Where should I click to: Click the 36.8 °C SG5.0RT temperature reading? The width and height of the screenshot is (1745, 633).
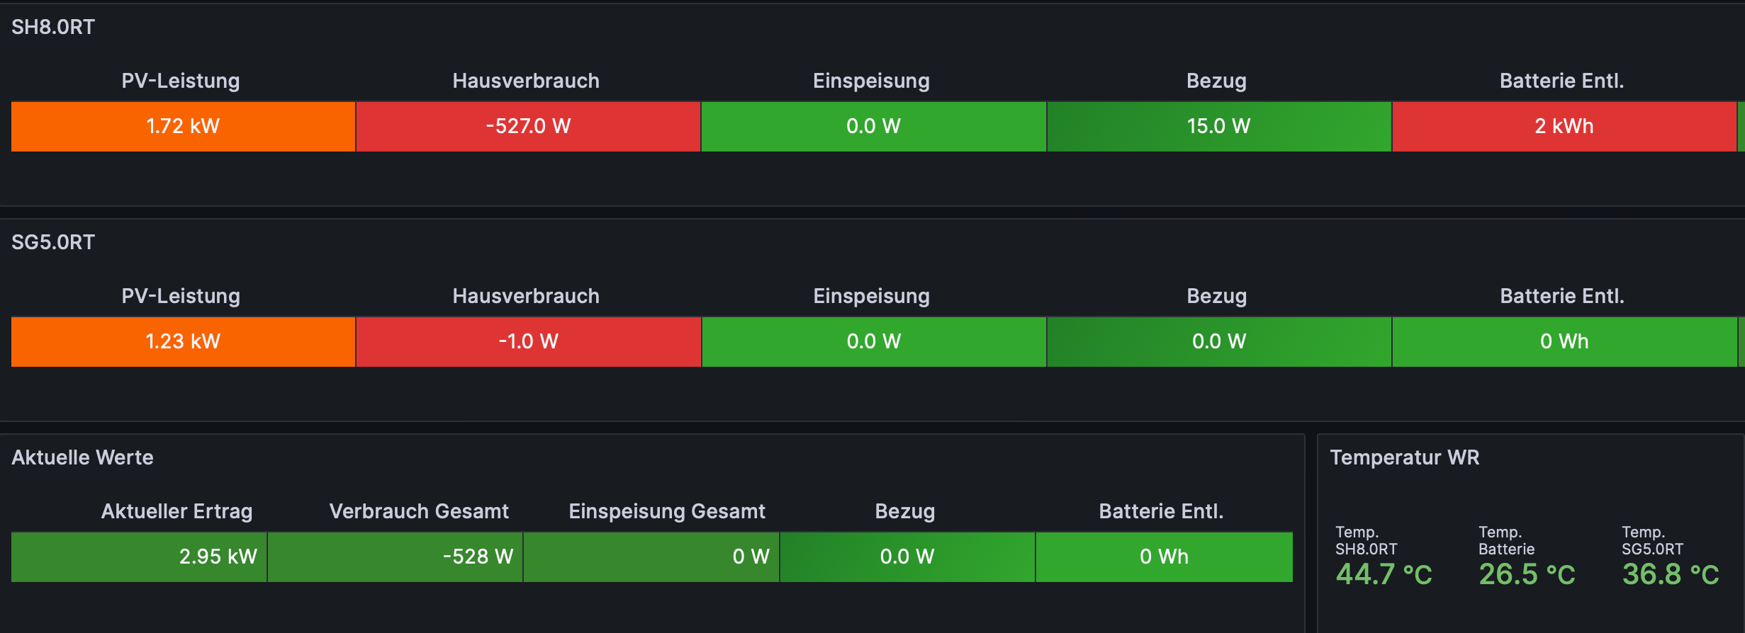click(1671, 574)
